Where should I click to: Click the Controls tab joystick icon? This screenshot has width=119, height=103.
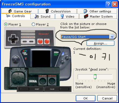pyautogui.click(x=8, y=16)
